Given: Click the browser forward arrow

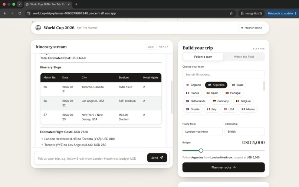Looking at the screenshot, I should click(x=12, y=13).
